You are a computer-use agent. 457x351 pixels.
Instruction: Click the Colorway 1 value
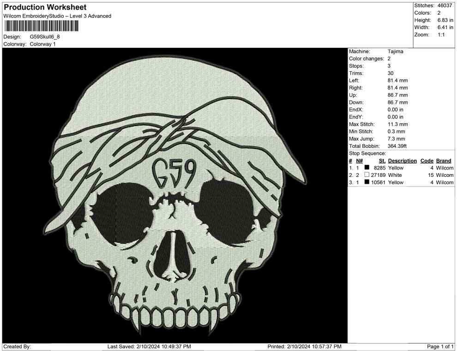pos(42,44)
